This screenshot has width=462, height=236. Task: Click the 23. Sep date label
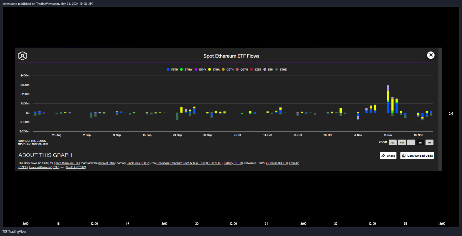coord(177,135)
